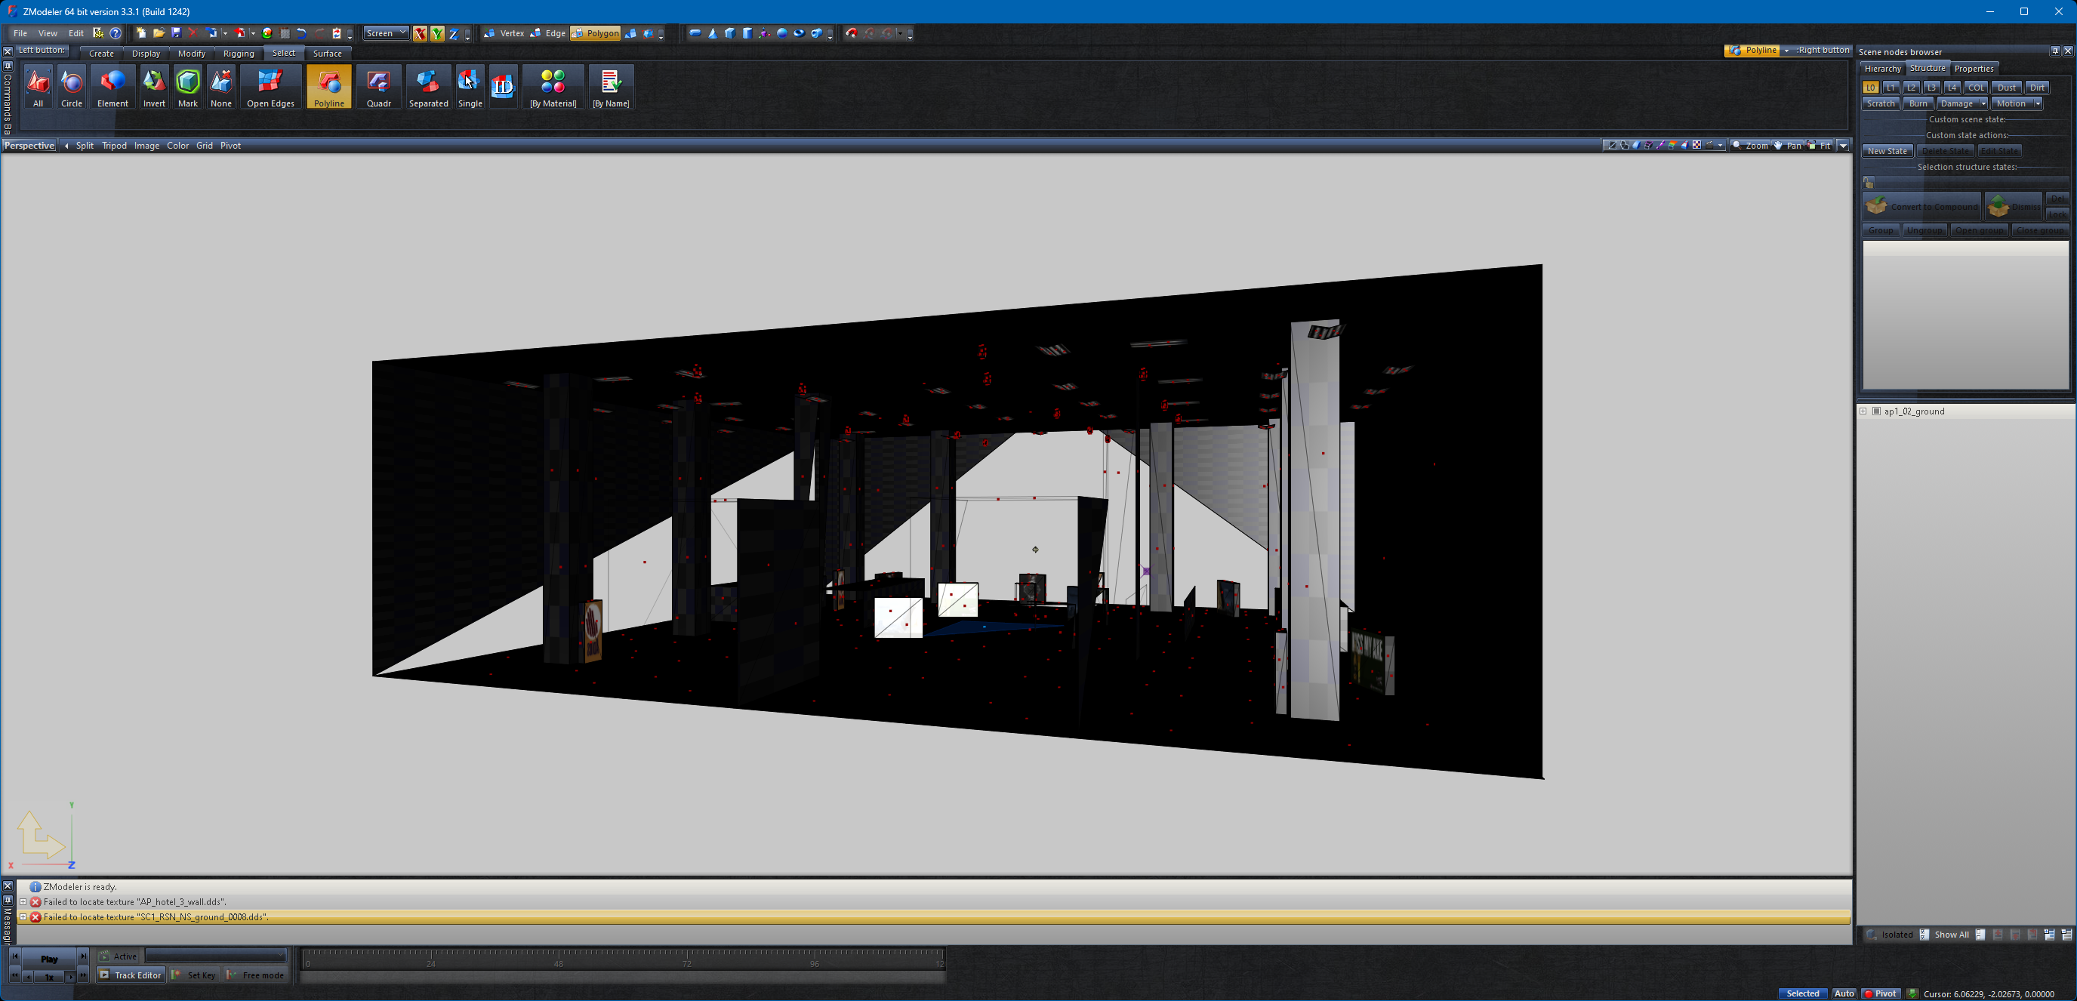2077x1001 pixels.
Task: Click the Play animation button
Action: (49, 958)
